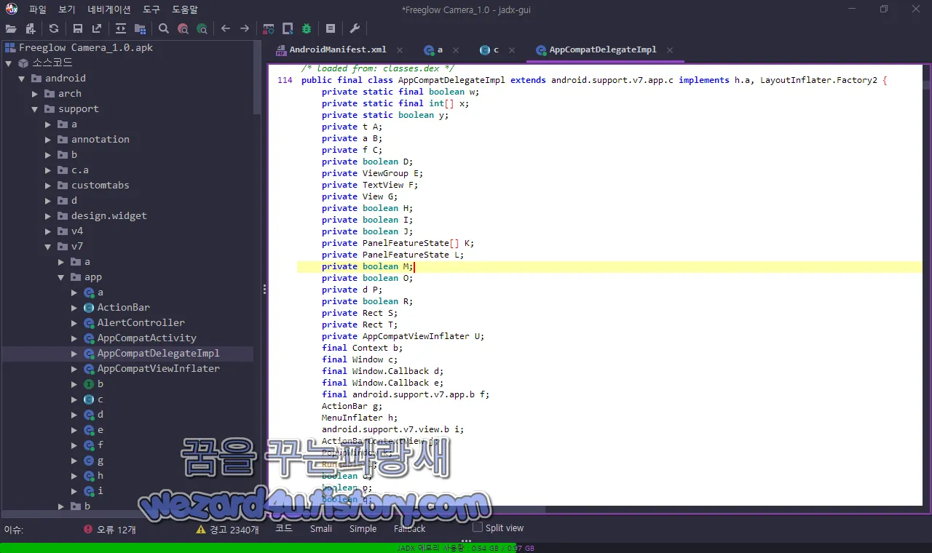
Task: Open the 네비게이션 menu
Action: [x=109, y=9]
